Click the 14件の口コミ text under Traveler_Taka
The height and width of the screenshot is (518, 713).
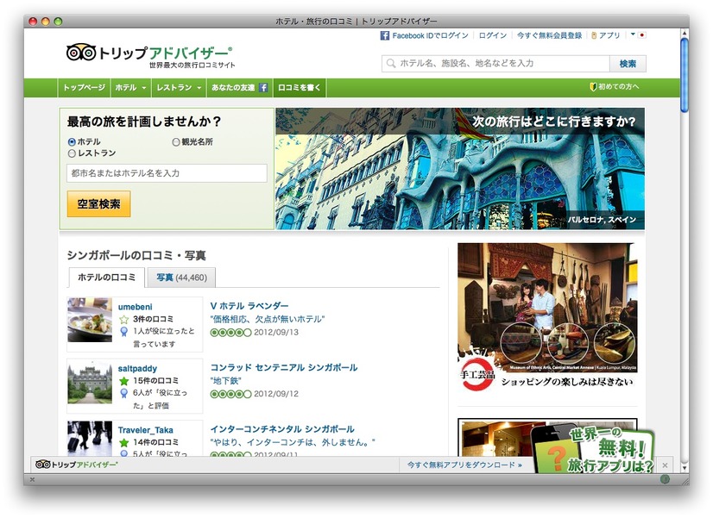155,442
